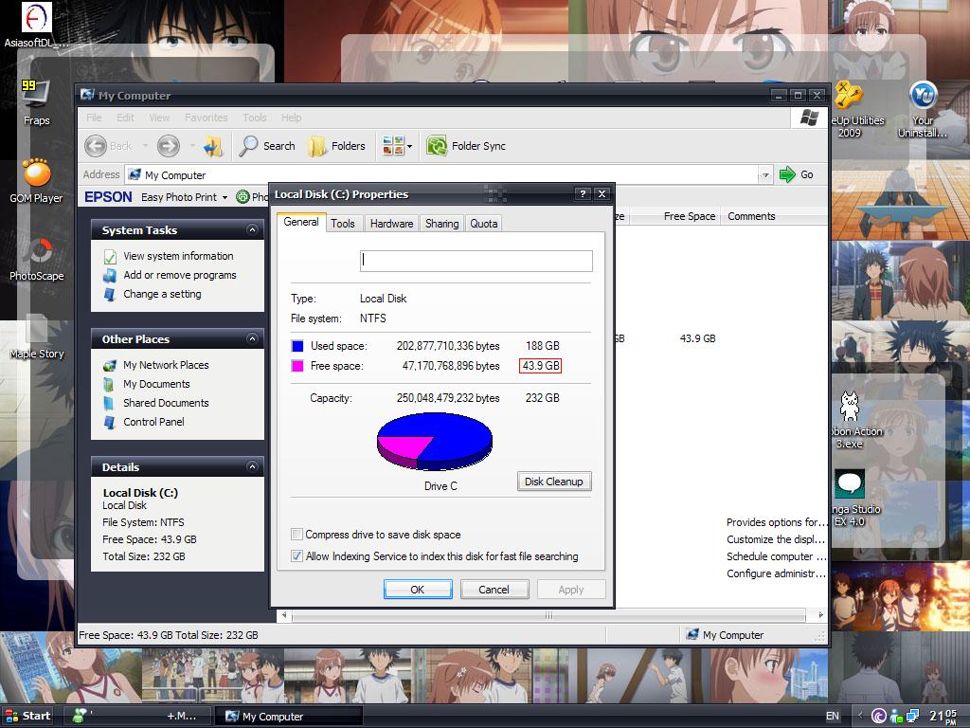Image resolution: width=970 pixels, height=728 pixels.
Task: Click the disabled Apply button
Action: [x=570, y=590]
